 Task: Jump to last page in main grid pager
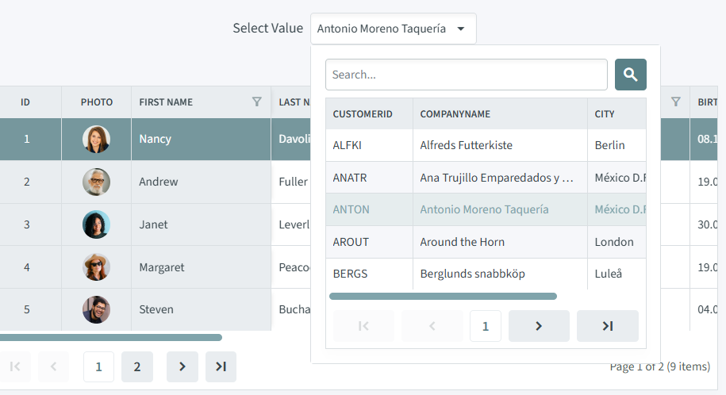point(221,366)
